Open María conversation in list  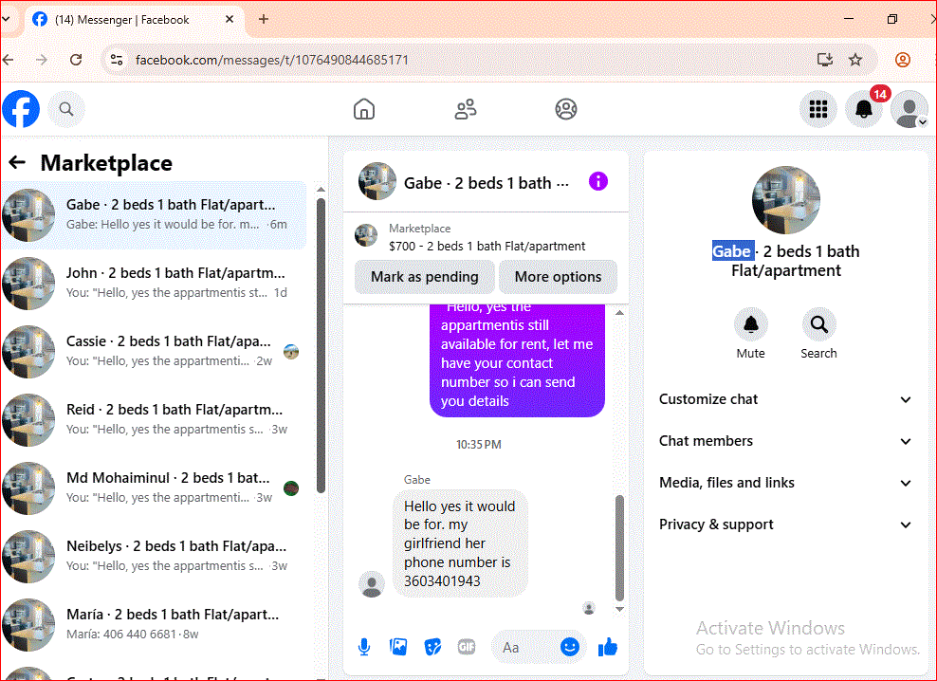point(154,623)
